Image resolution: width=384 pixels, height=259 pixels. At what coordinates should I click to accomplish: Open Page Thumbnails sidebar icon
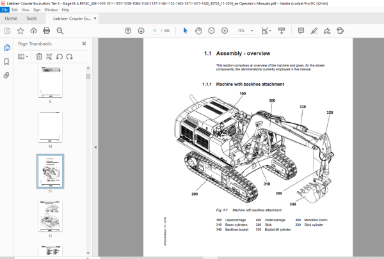point(7,48)
